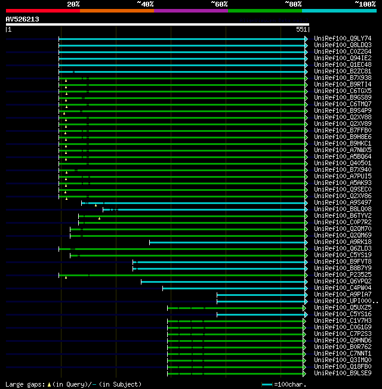382x389 pixels.
Task: Click UniRef100_C7NNT1 label
Action: [x=343, y=354]
